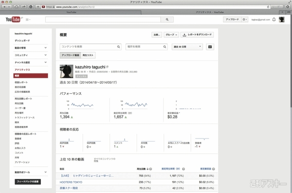Screen dimensions: 292x193
Task: Click the calendar icon button
Action: (210, 47)
